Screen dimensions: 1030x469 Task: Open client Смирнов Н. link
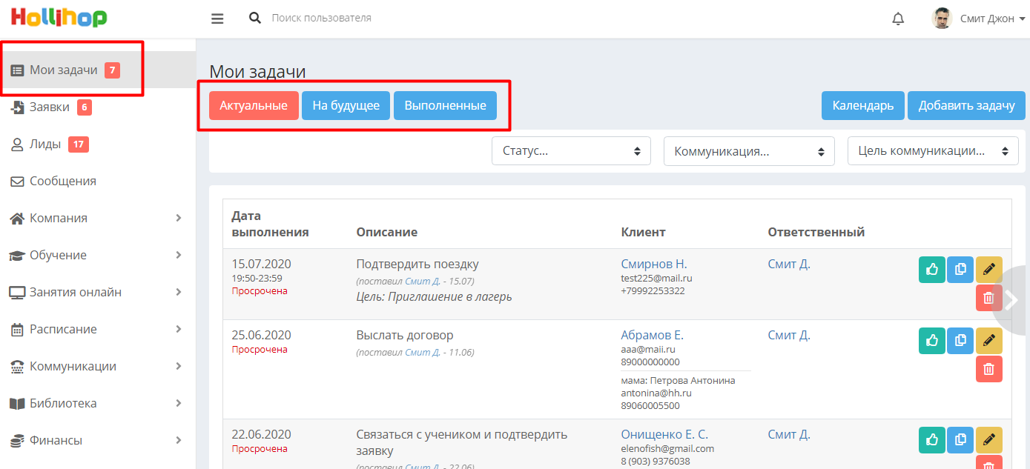654,264
